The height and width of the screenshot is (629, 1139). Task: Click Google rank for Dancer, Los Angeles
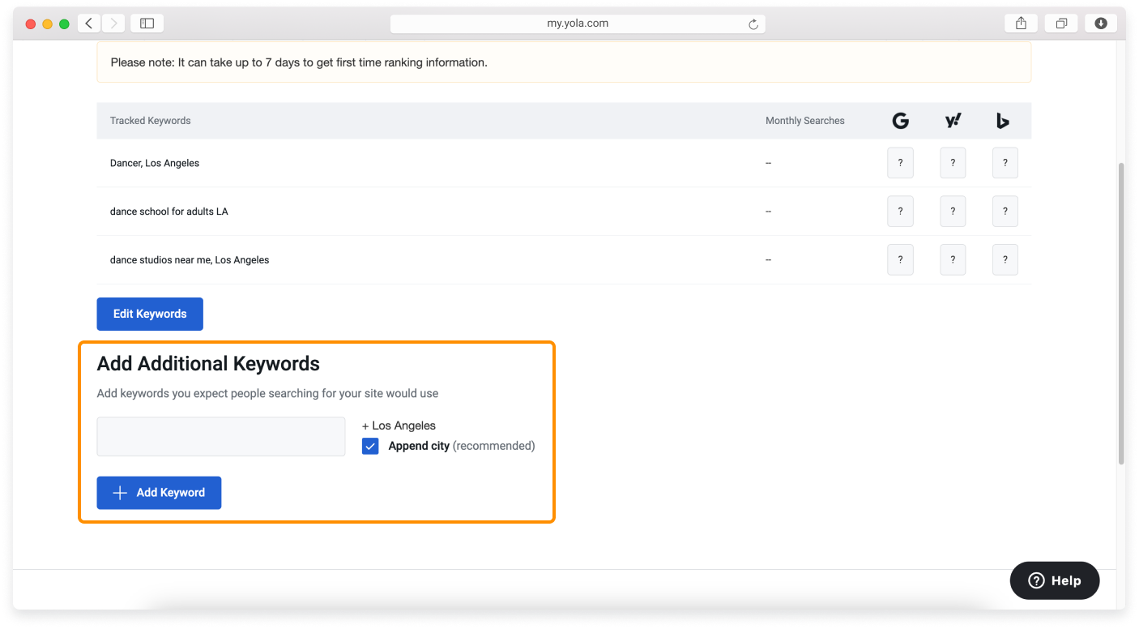[x=900, y=163]
